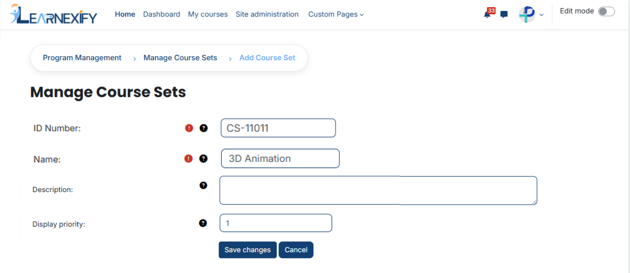Focus the Display priority input field
The width and height of the screenshot is (630, 273).
(276, 223)
